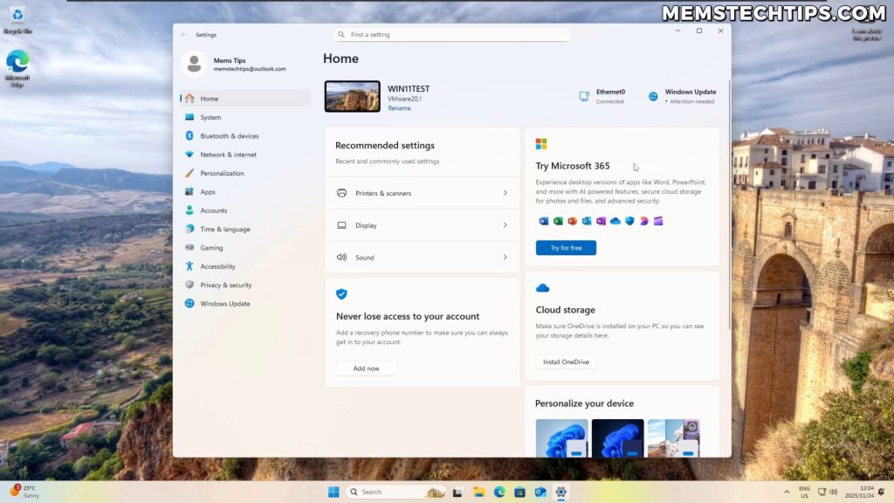Click the Try for free button

coord(566,247)
